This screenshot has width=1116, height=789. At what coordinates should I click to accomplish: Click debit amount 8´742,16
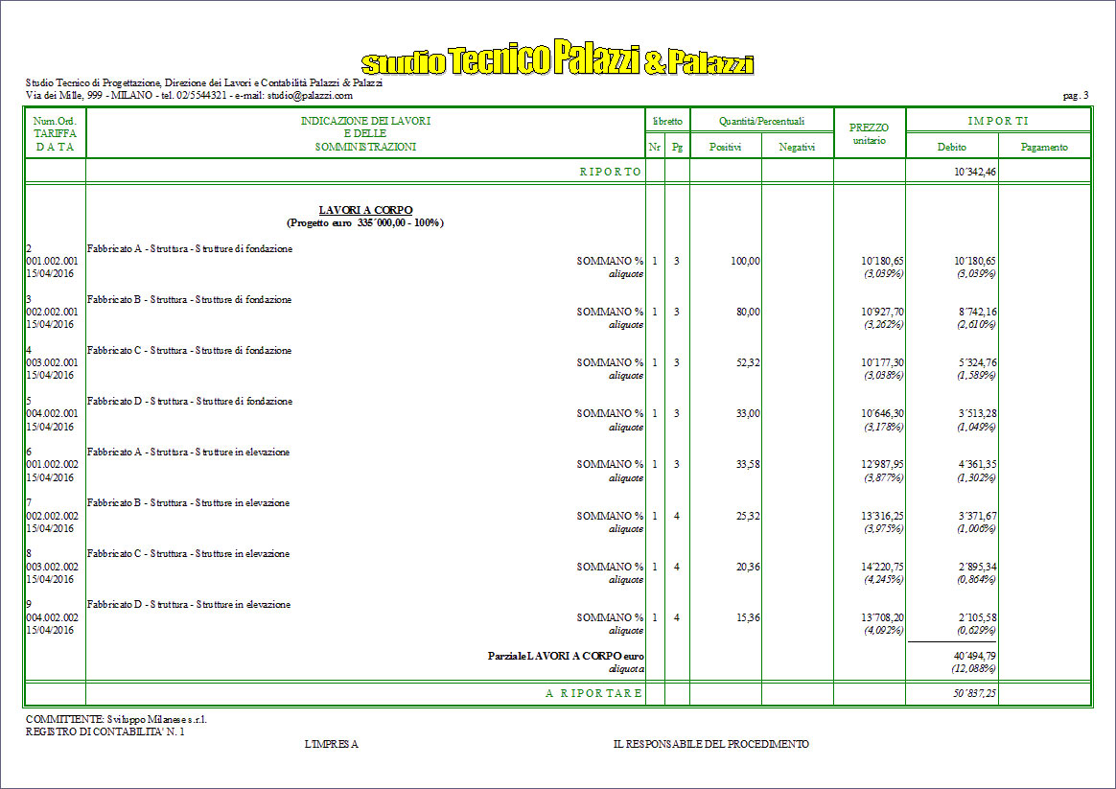pyautogui.click(x=977, y=312)
